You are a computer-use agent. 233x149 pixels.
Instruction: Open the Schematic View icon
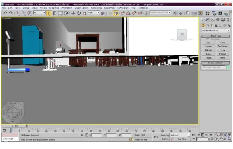click(200, 14)
